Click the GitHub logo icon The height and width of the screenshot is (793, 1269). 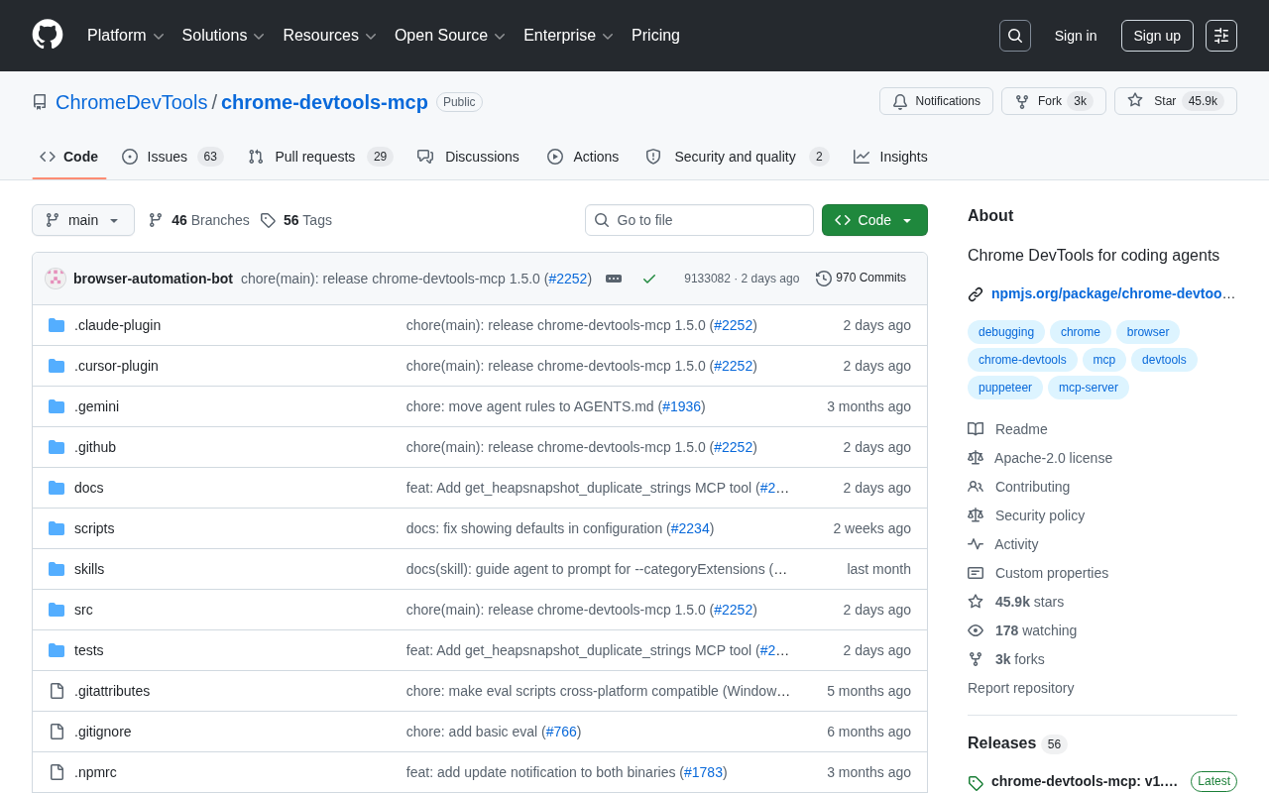[x=48, y=35]
